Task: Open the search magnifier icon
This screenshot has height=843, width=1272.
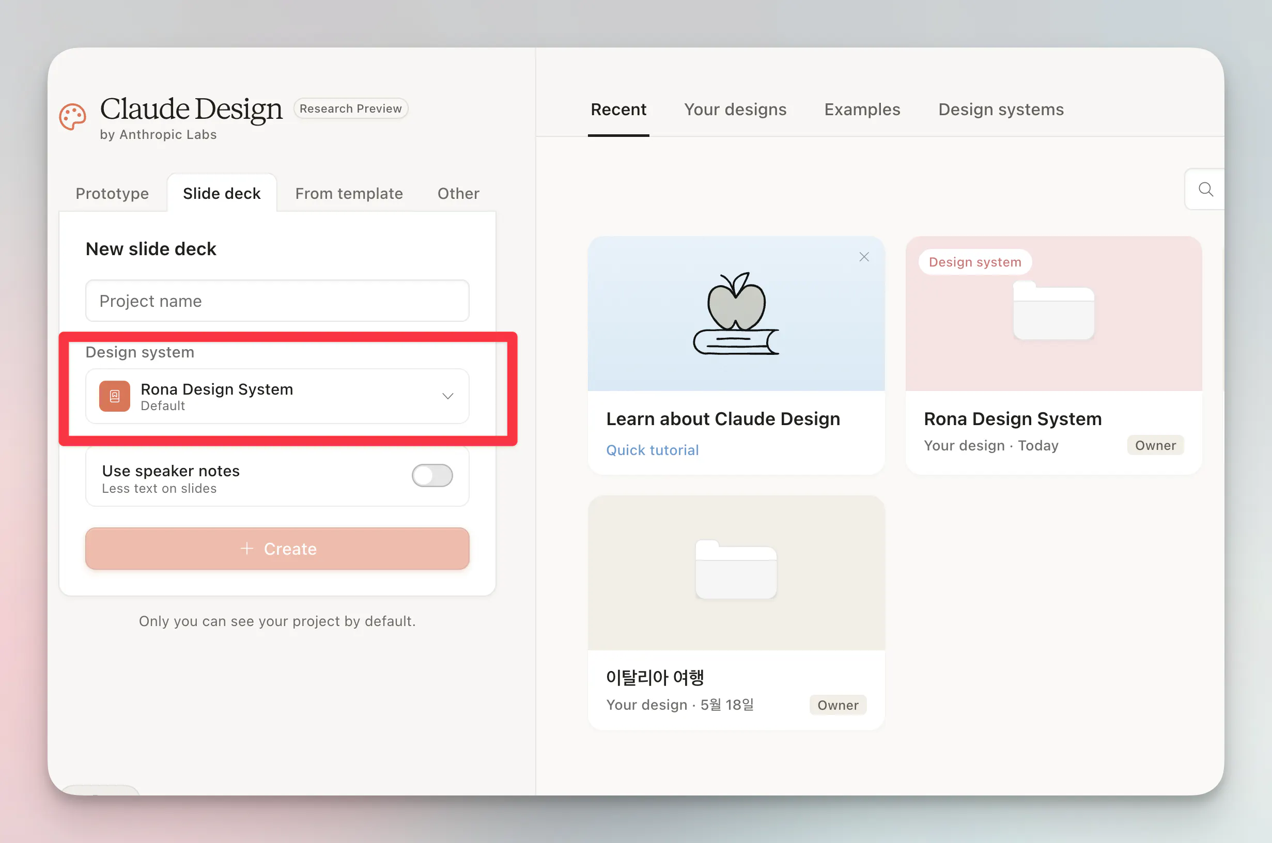Action: [1205, 189]
